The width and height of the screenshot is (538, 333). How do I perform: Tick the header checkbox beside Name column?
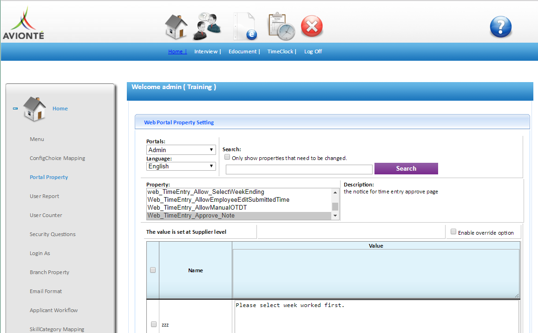[153, 270]
